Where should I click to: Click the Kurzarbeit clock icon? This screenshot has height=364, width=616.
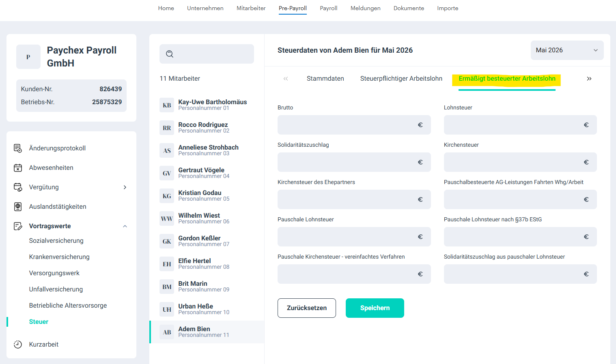(18, 345)
